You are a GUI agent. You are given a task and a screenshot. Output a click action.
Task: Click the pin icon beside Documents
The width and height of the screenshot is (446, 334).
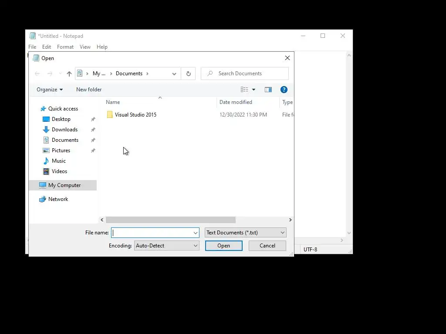click(x=93, y=140)
